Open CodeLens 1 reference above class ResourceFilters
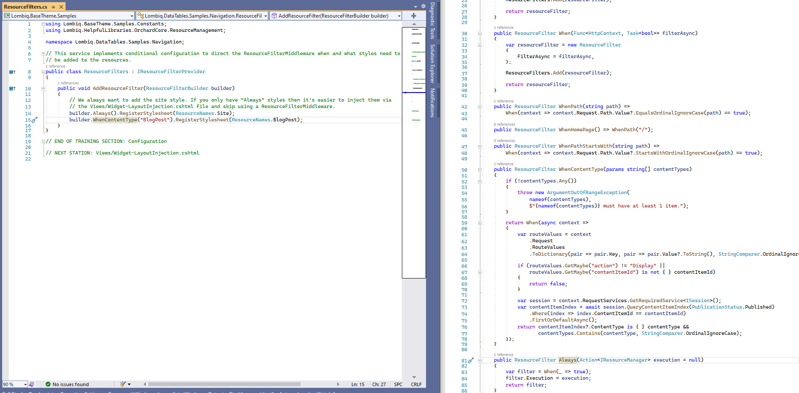The height and width of the screenshot is (393, 799). pos(55,66)
